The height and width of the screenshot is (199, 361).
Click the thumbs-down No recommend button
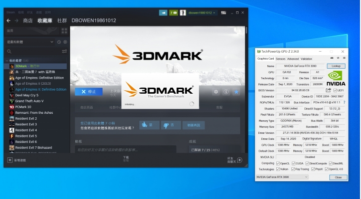[171, 125]
